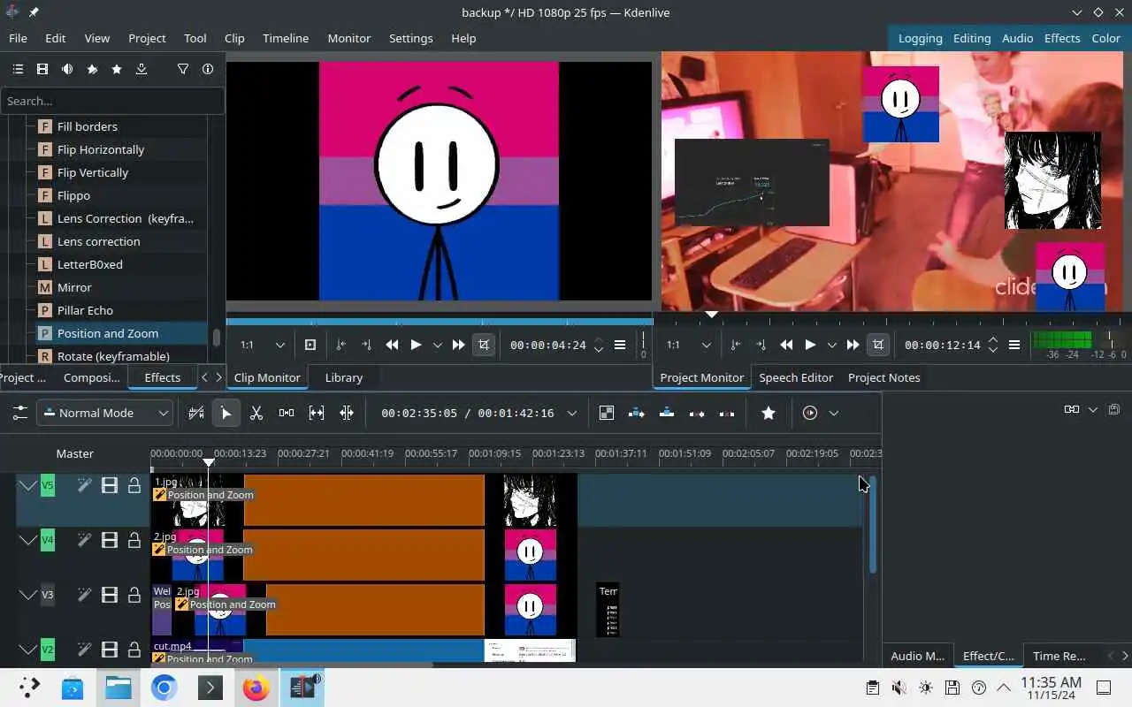Open timeline timecode format dropdown
The height and width of the screenshot is (707, 1132).
tap(572, 413)
